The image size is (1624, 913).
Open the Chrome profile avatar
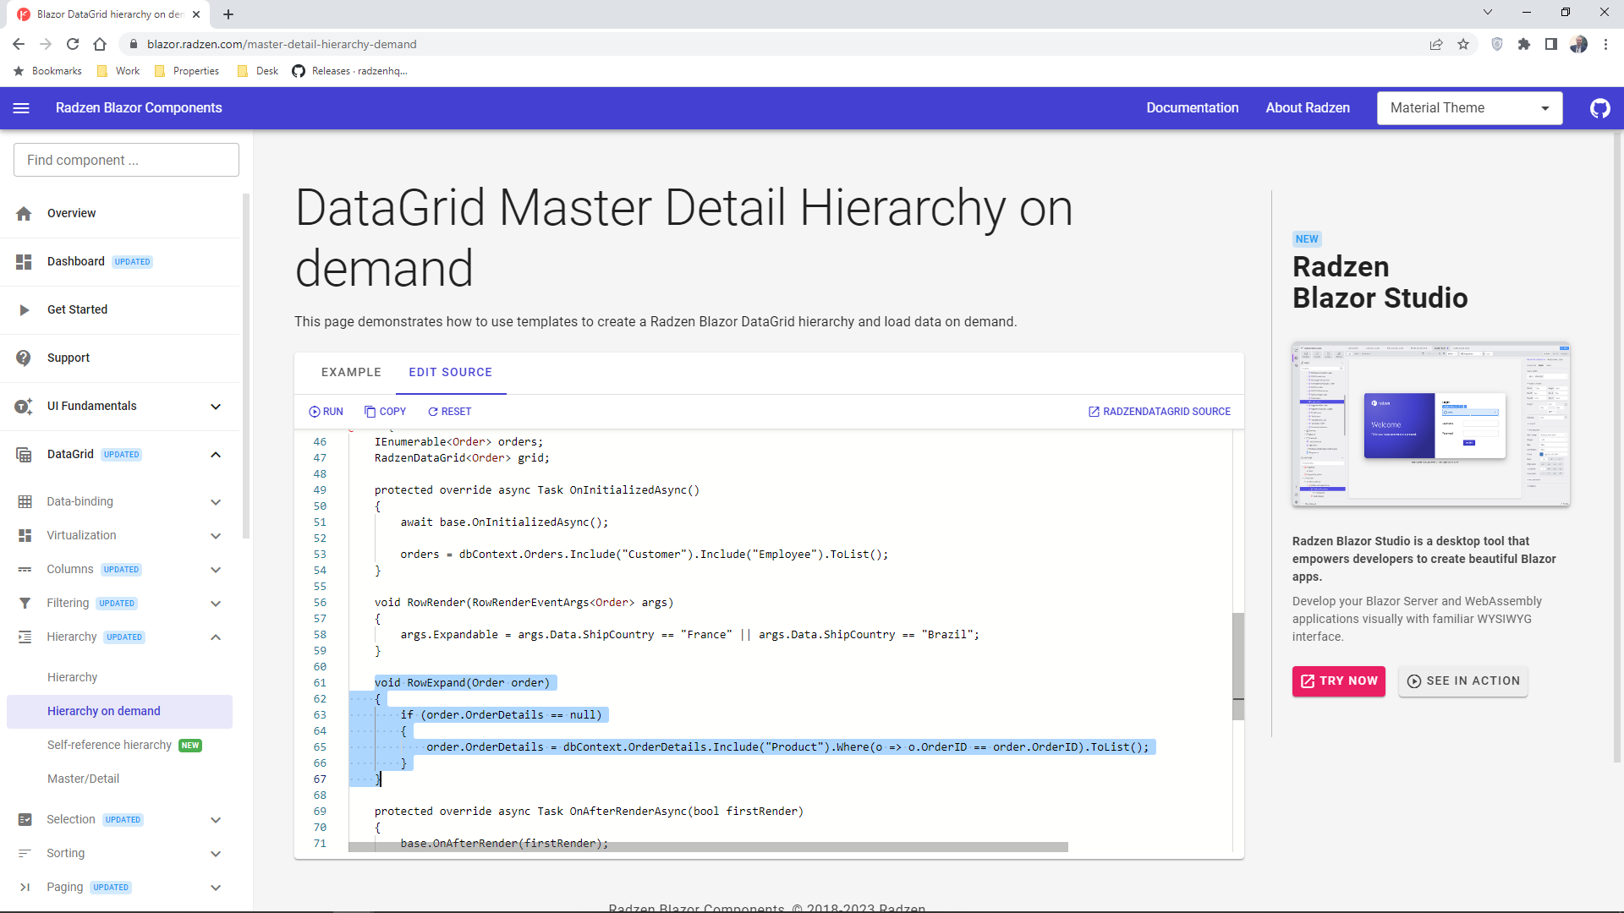pos(1578,44)
